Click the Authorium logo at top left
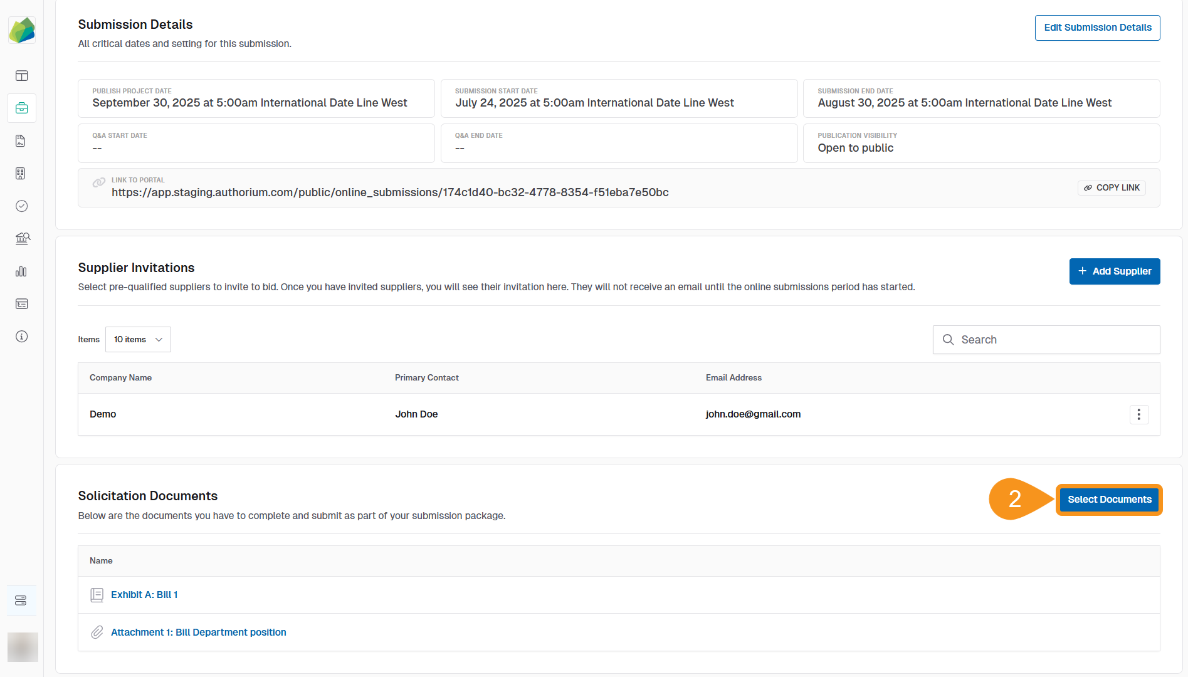The image size is (1188, 677). click(x=23, y=29)
